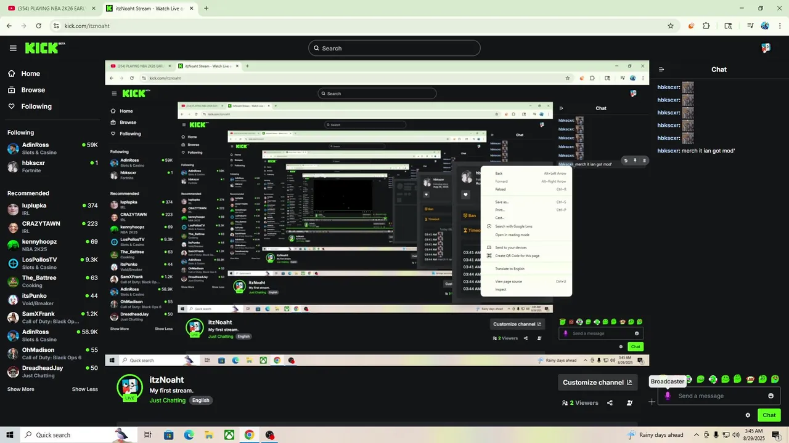Viewport: 789px width, 443px height.
Task: Expand the channel list with Show More
Action: click(x=21, y=389)
